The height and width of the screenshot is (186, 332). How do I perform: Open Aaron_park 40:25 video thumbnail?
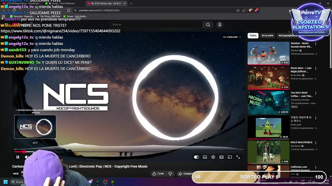268,127
